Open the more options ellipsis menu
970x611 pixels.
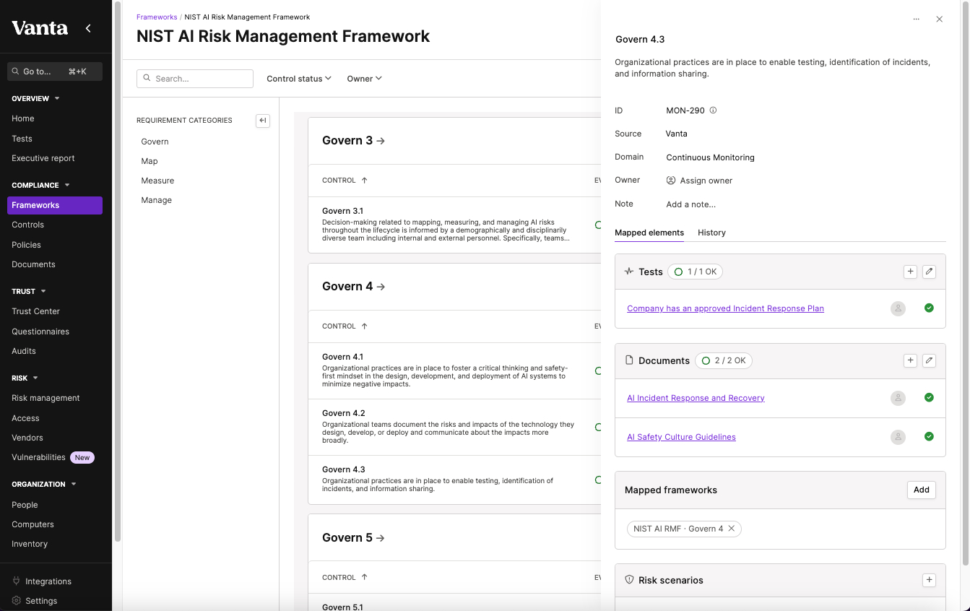coord(917,19)
